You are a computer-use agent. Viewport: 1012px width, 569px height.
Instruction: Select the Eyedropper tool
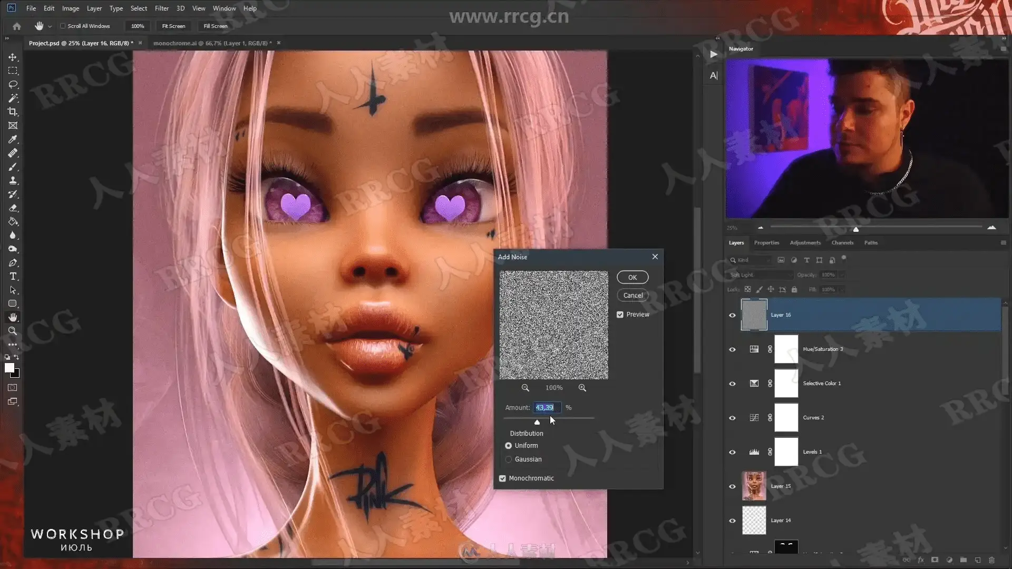(x=13, y=139)
